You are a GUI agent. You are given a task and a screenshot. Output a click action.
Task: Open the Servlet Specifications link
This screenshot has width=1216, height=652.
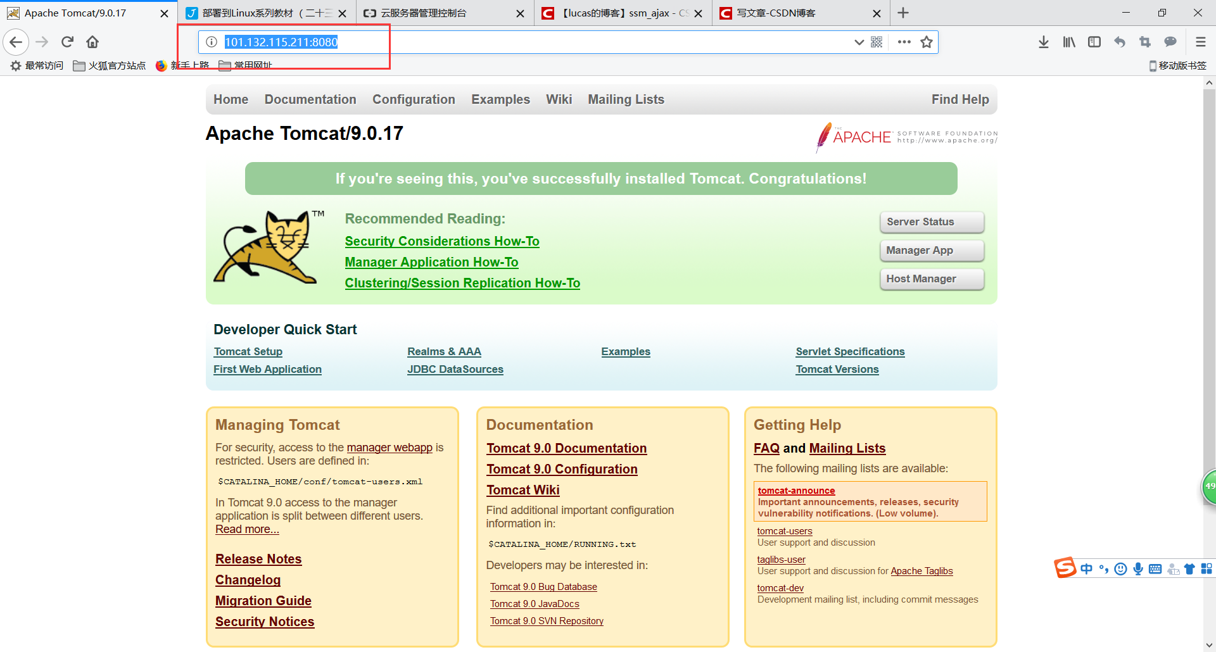(x=850, y=351)
